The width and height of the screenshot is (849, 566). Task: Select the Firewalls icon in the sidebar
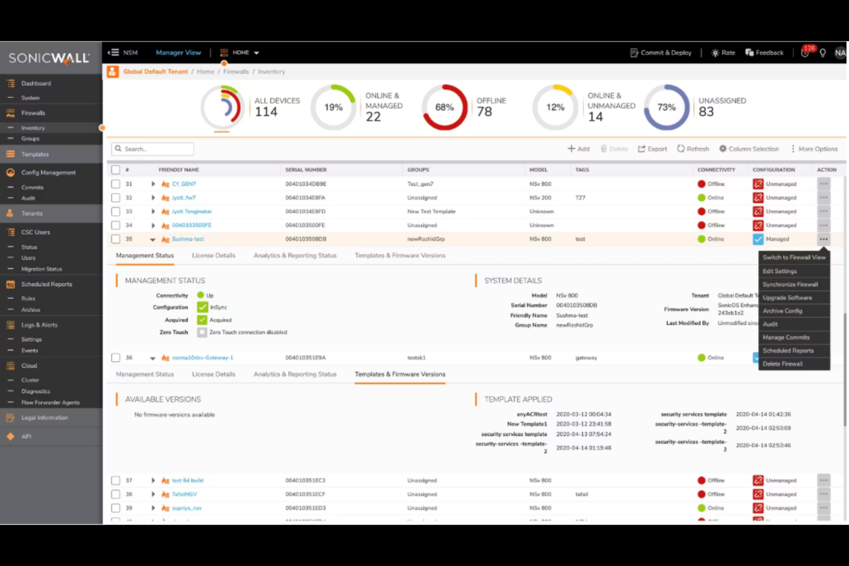[11, 112]
